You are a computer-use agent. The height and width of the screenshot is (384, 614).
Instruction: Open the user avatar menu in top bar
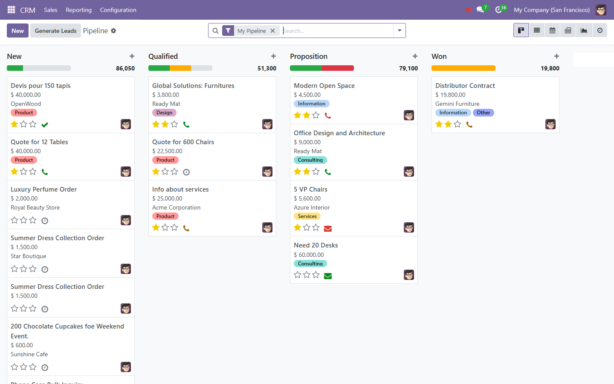click(x=601, y=10)
